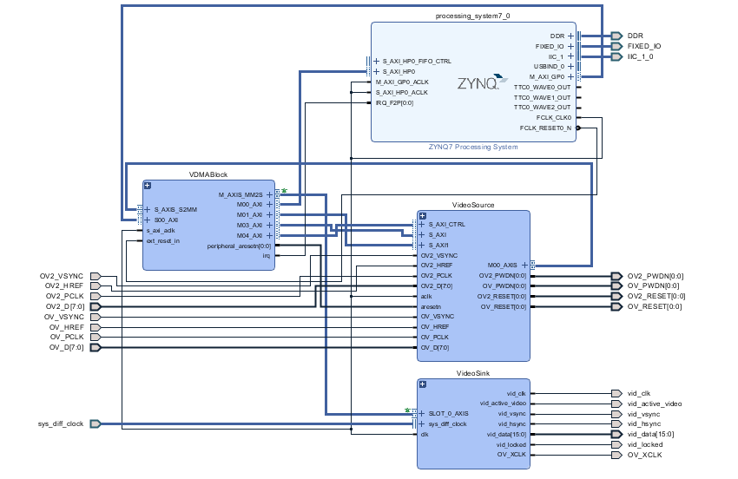This screenshot has height=479, width=738.
Task: Select OV_XCLK output port
Action: tap(617, 455)
